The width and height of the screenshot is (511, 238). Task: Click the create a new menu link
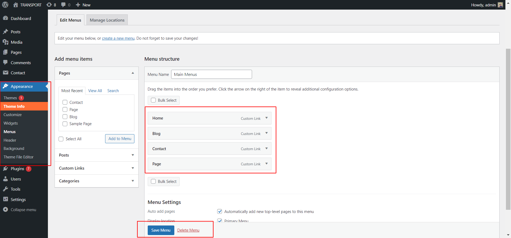coord(118,38)
